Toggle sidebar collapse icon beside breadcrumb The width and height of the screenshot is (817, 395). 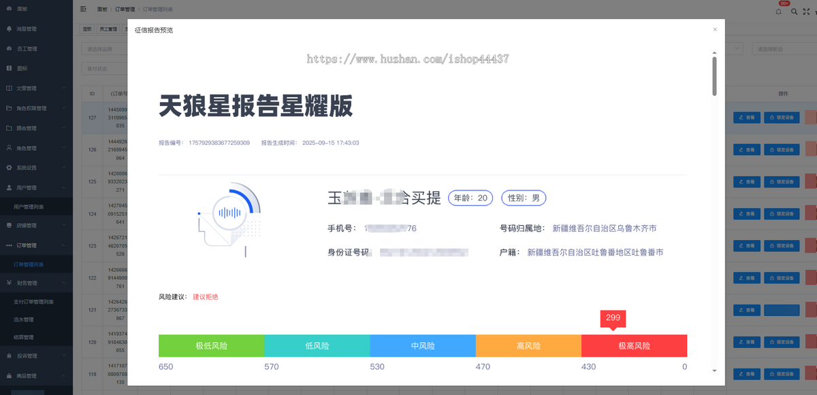tap(83, 10)
